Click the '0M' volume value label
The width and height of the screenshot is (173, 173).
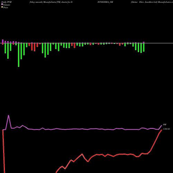165,125
